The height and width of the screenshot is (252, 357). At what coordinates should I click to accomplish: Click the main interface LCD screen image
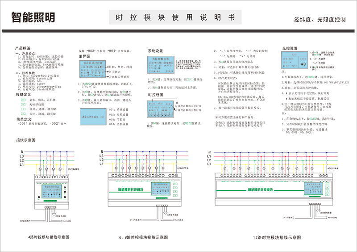(x=93, y=69)
